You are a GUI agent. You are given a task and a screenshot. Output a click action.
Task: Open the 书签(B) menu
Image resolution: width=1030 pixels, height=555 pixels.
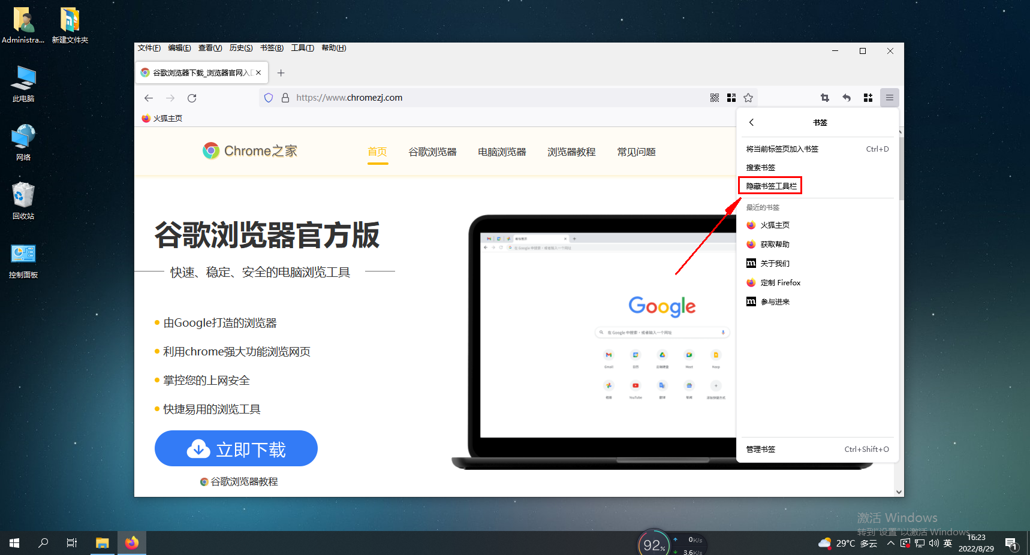pos(272,48)
